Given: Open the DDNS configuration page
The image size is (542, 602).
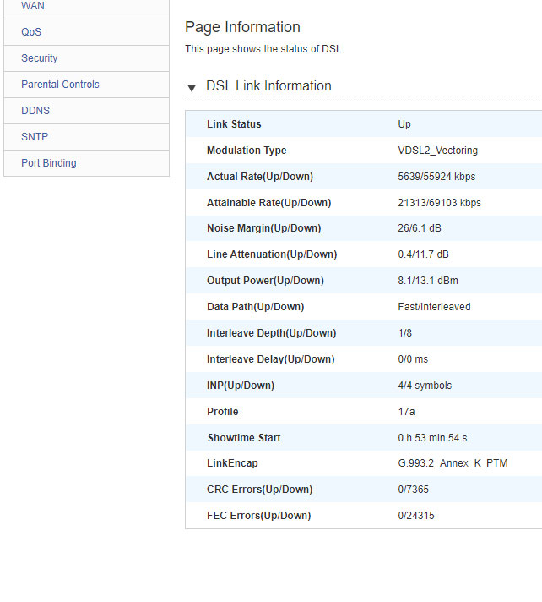Looking at the screenshot, I should [x=35, y=111].
